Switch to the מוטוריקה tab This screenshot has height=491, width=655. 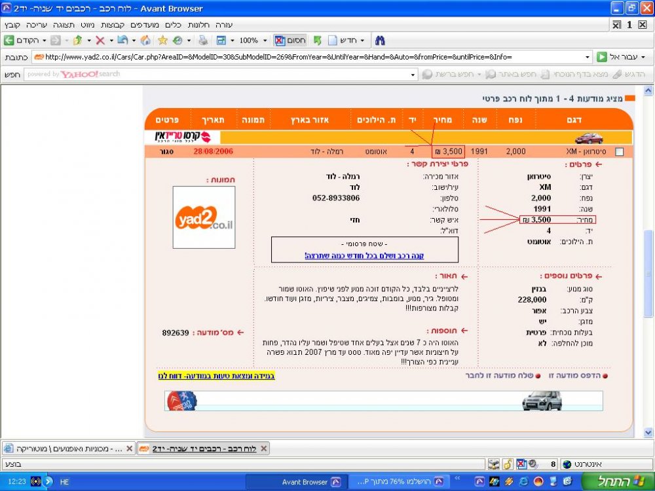point(69,449)
